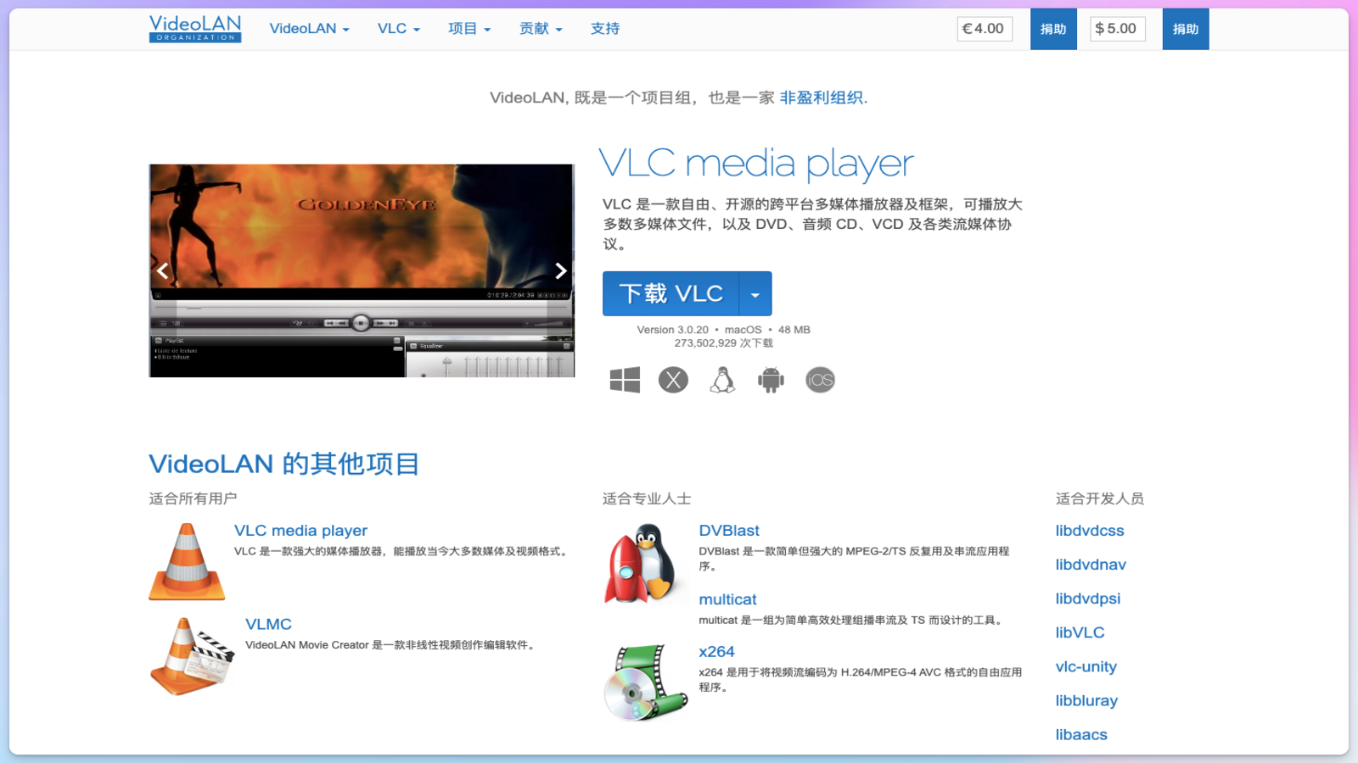Select the Linux penguin platform icon
The image size is (1358, 763).
click(x=721, y=379)
